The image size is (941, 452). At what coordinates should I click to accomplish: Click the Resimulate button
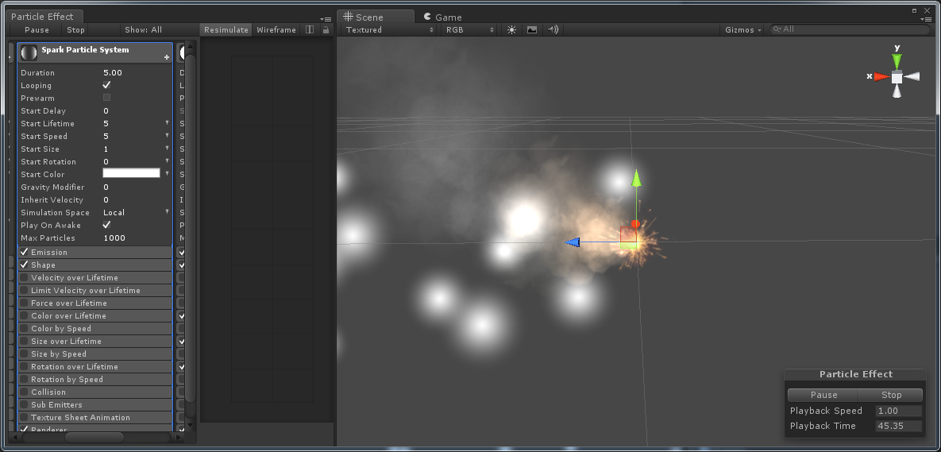click(226, 29)
